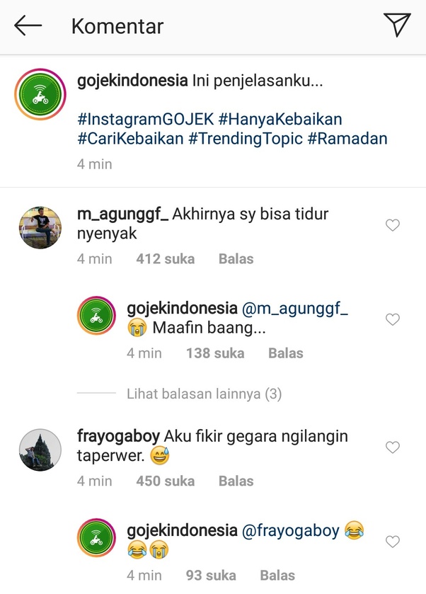Like m_agunggf_ comment with heart
426x594 pixels.
(x=393, y=225)
